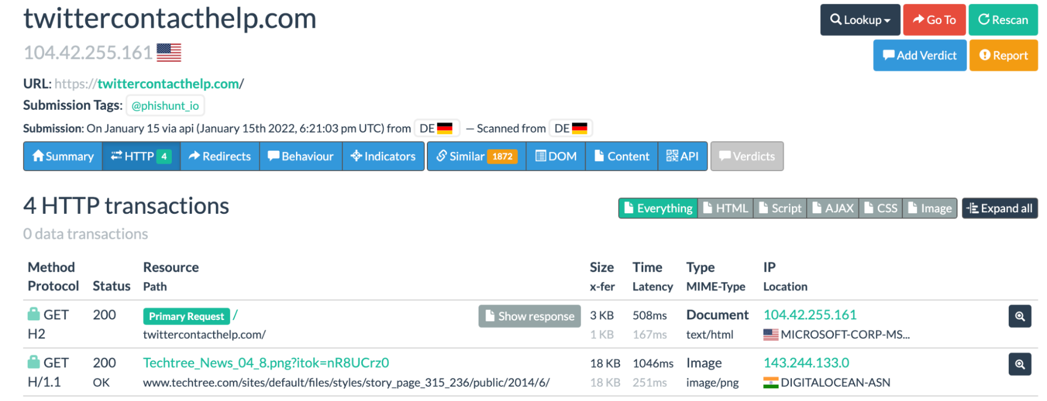
Task: Click the US flag beside MICROSOFT-CORP-MS
Action: pyautogui.click(x=770, y=335)
